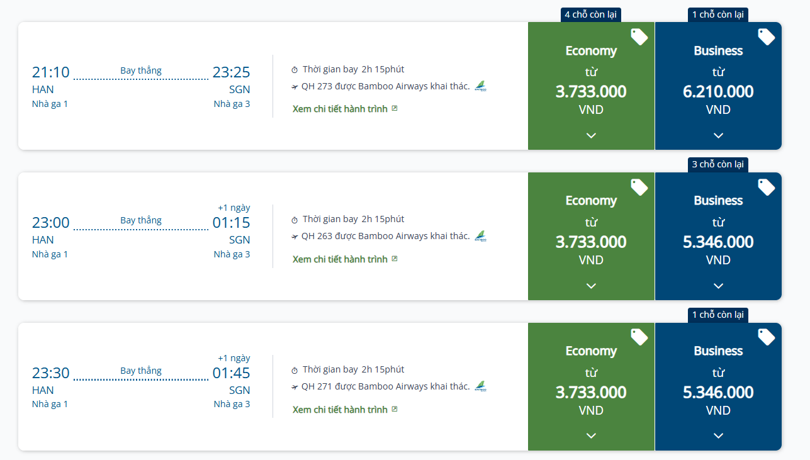Click price tag icon on QH 273 Business

click(x=766, y=36)
